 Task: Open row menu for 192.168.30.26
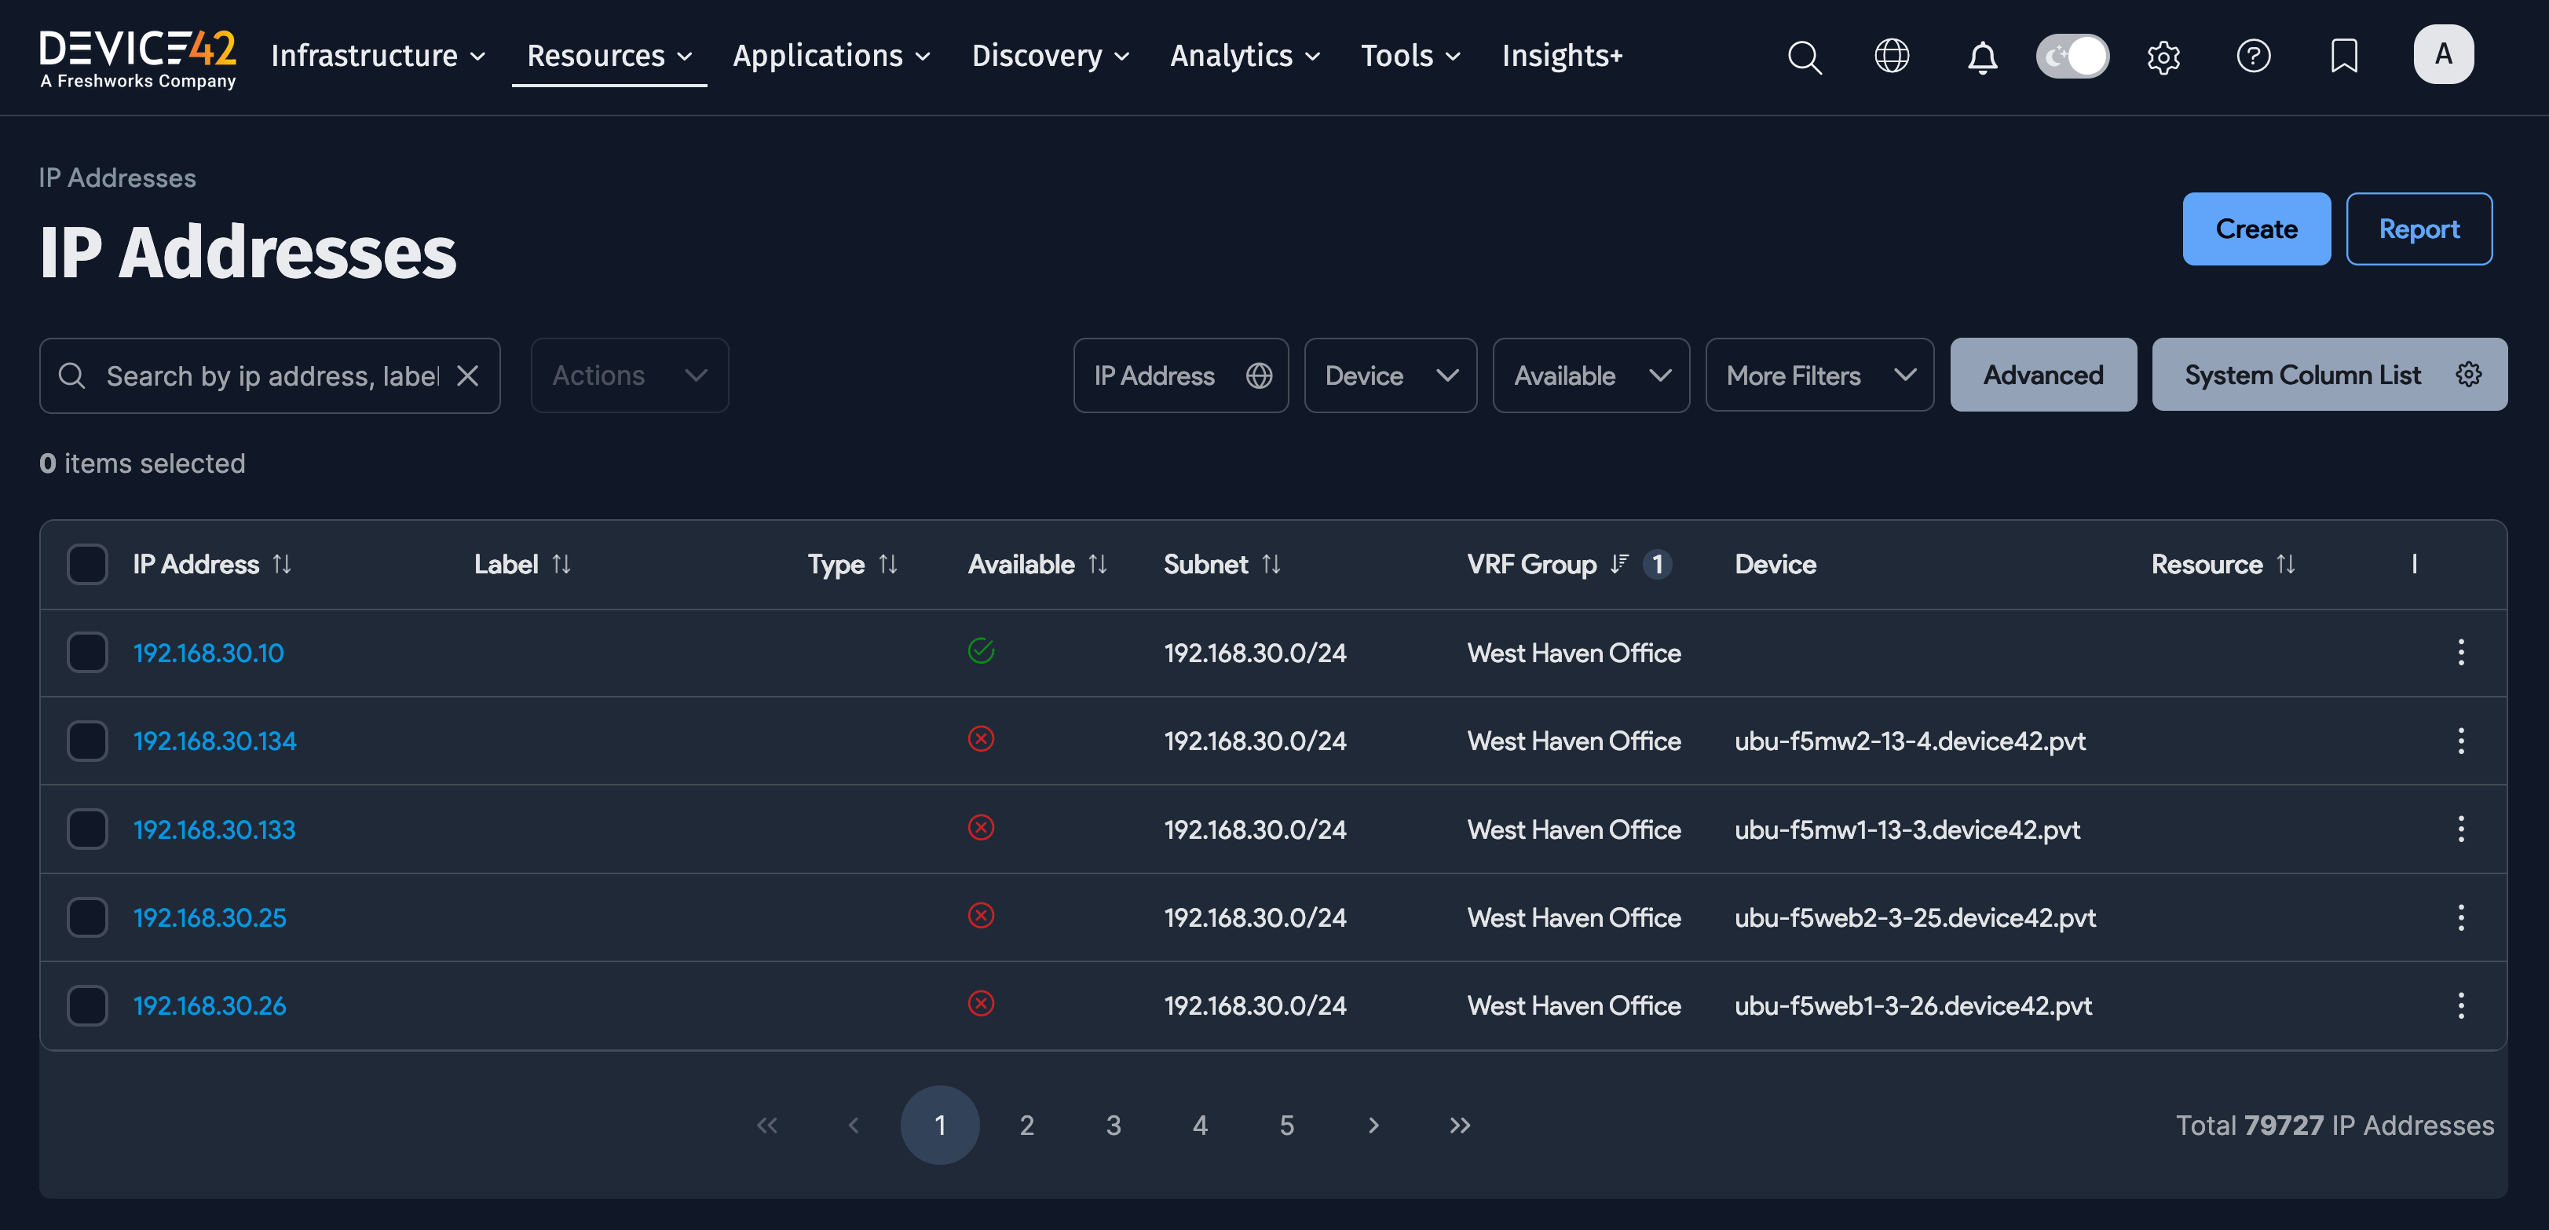tap(2461, 1005)
